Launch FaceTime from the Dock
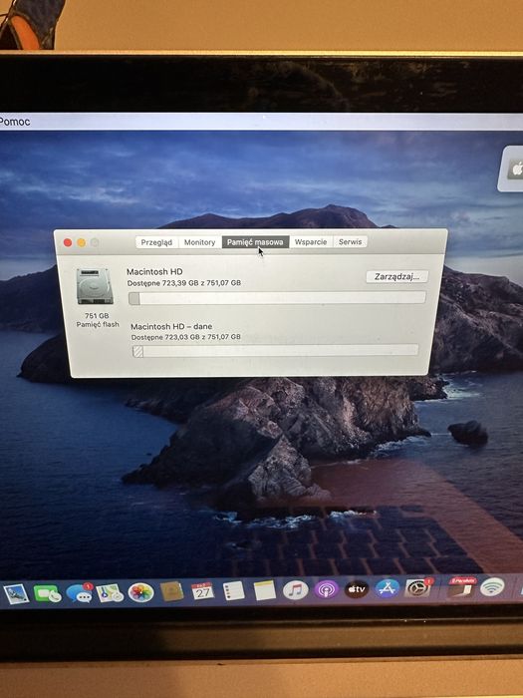 point(48,593)
